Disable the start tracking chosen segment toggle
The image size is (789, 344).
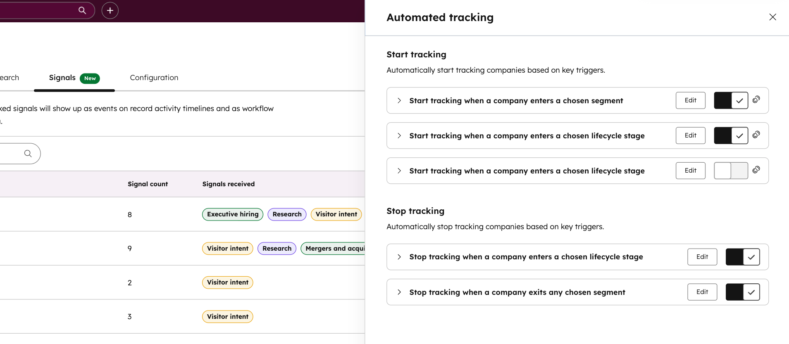point(731,100)
